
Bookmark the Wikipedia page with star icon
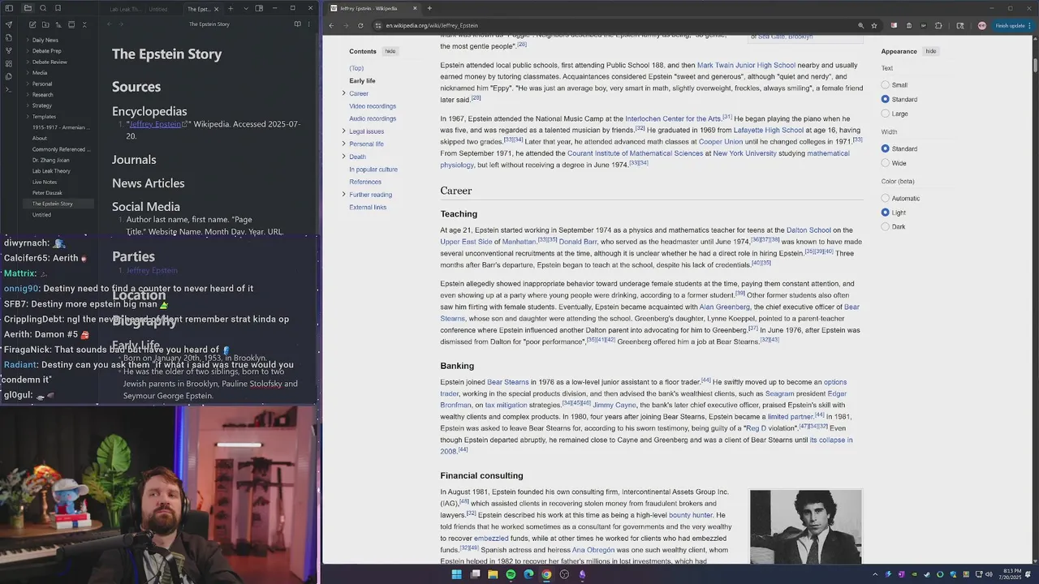[874, 25]
